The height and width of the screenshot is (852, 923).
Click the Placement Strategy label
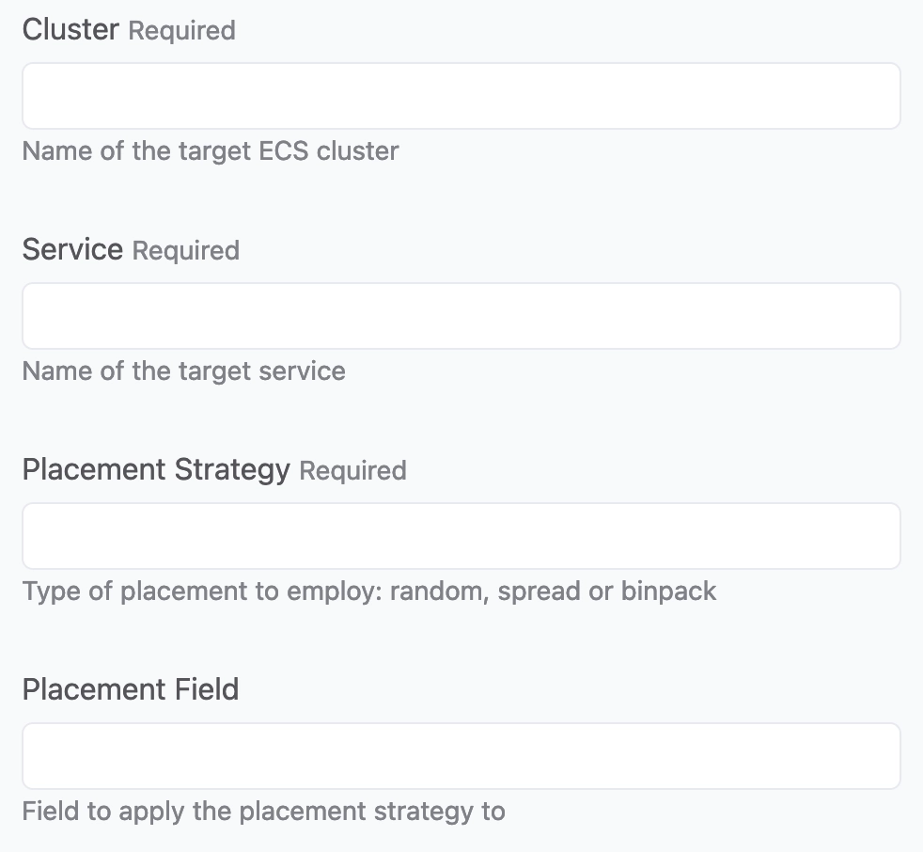pyautogui.click(x=156, y=470)
